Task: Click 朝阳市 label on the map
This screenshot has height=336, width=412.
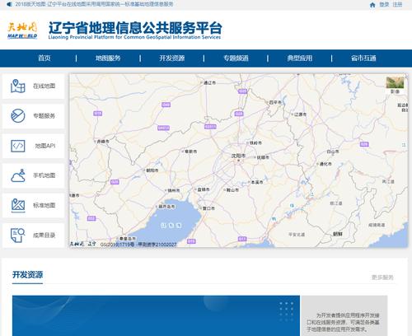Action: [152, 170]
